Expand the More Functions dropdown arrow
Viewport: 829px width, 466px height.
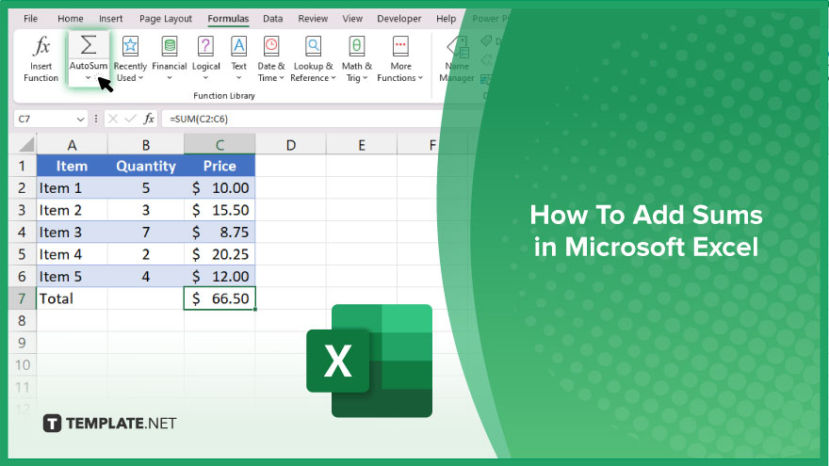point(420,78)
